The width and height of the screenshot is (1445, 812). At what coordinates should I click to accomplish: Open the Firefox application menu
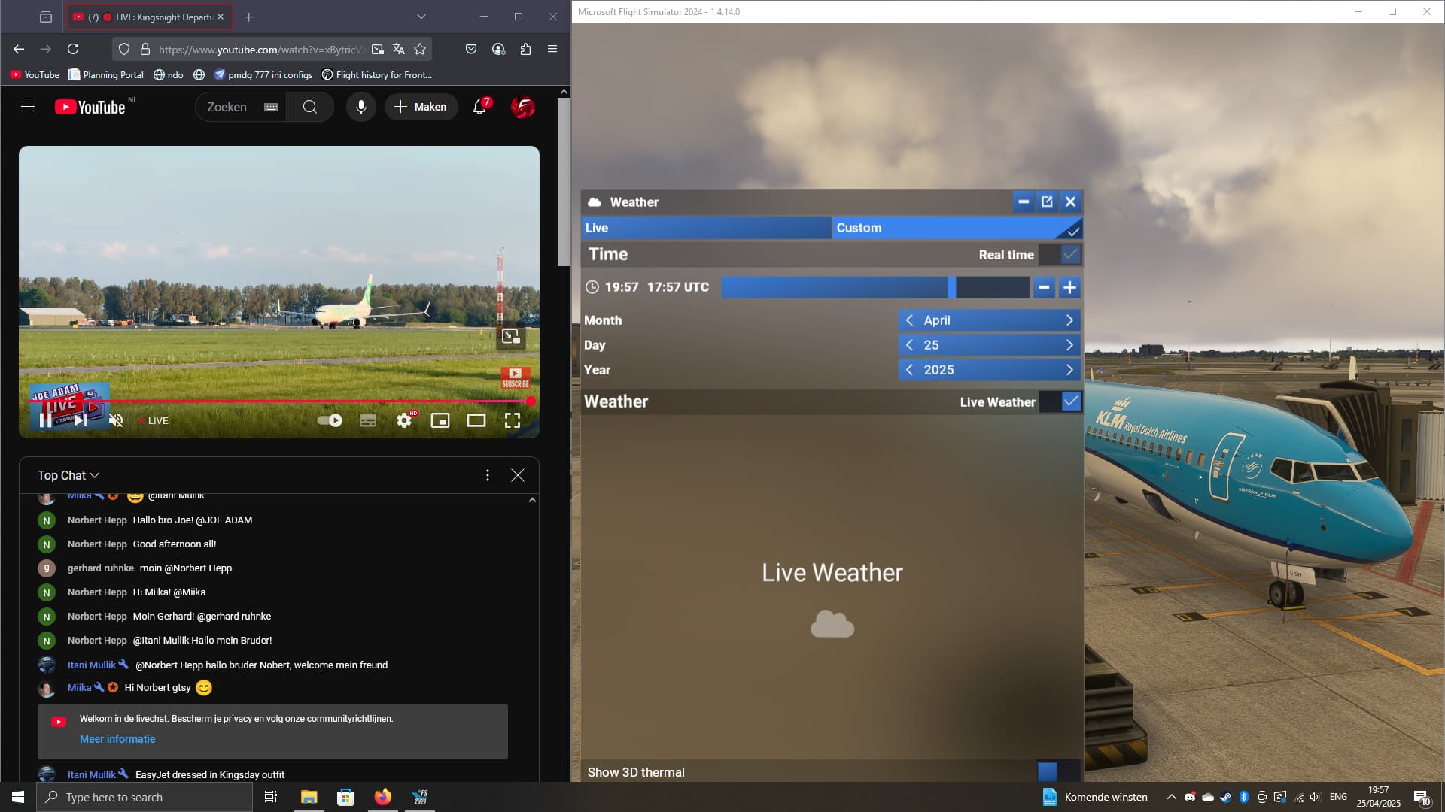(x=552, y=49)
